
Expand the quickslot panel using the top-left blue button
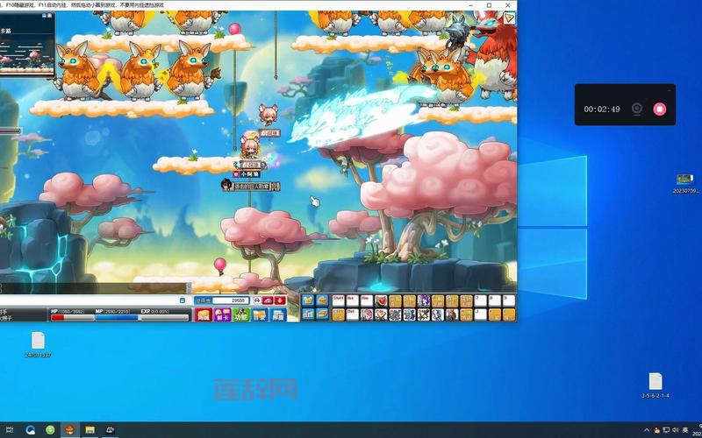(x=308, y=300)
